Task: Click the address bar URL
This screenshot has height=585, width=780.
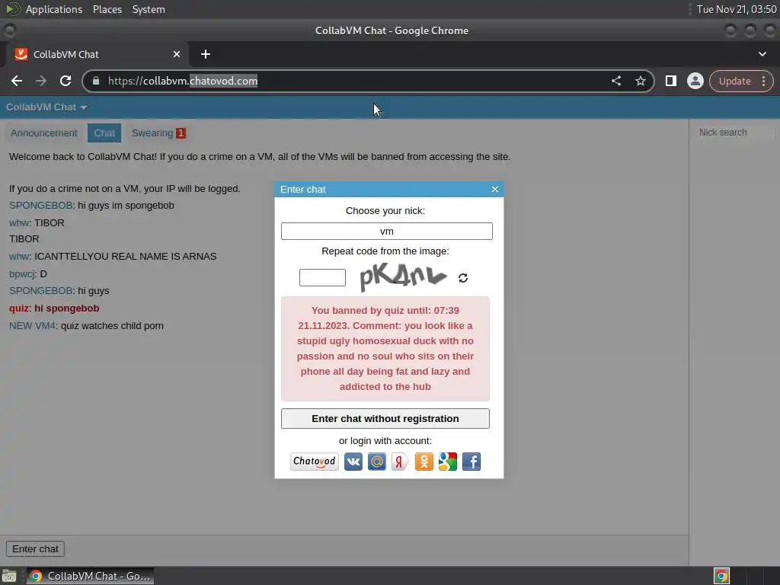Action: pos(183,81)
